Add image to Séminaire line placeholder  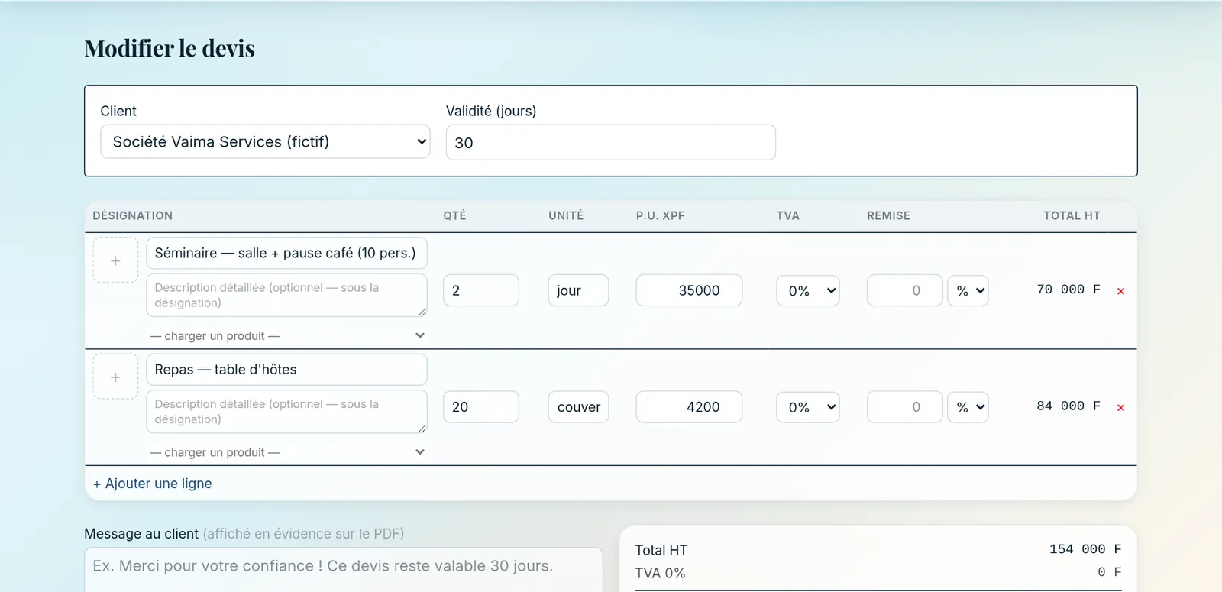(115, 260)
